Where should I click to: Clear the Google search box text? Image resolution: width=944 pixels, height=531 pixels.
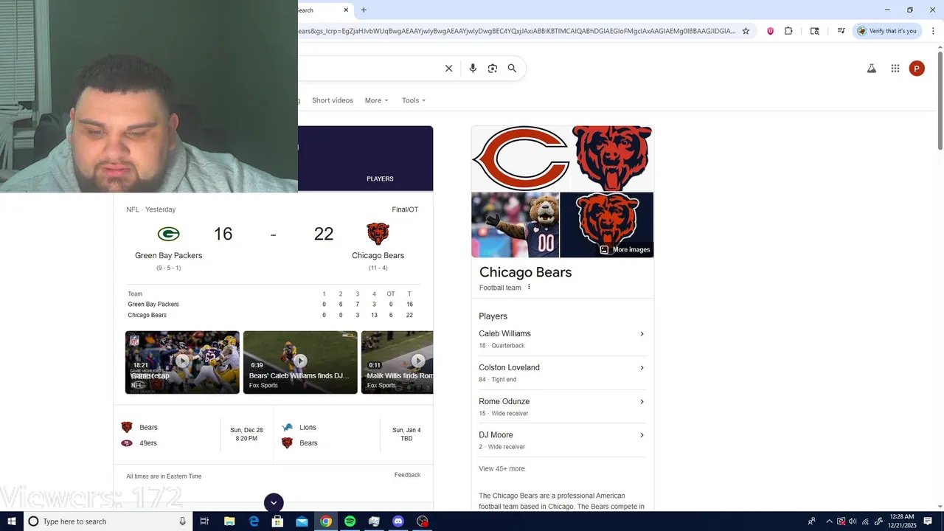pyautogui.click(x=448, y=69)
